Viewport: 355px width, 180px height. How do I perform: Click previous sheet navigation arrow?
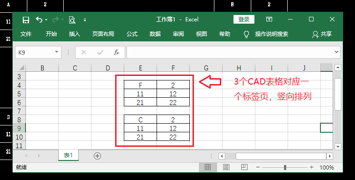pyautogui.click(x=26, y=156)
